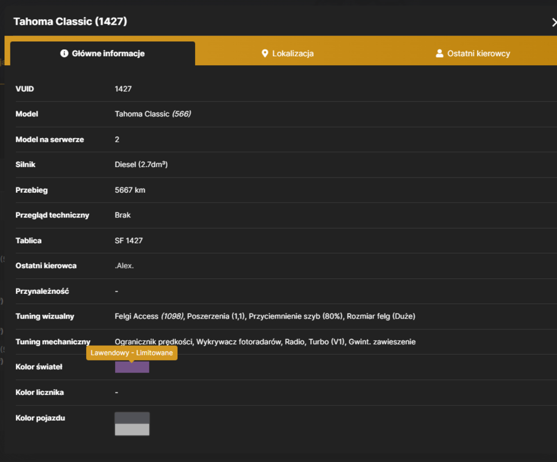Click the Przyciemnienie szyb (80%) entry
This screenshot has height=462, width=557.
pyautogui.click(x=295, y=316)
